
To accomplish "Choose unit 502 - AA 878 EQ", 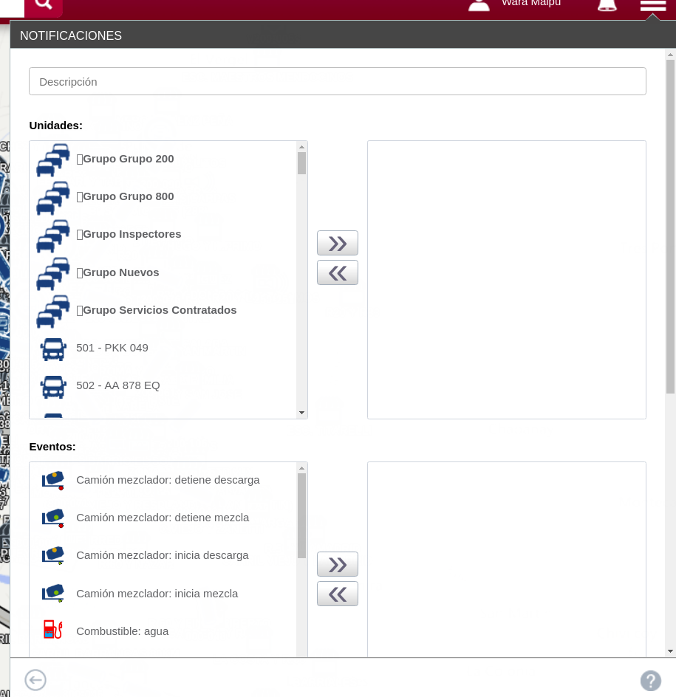I will [118, 385].
